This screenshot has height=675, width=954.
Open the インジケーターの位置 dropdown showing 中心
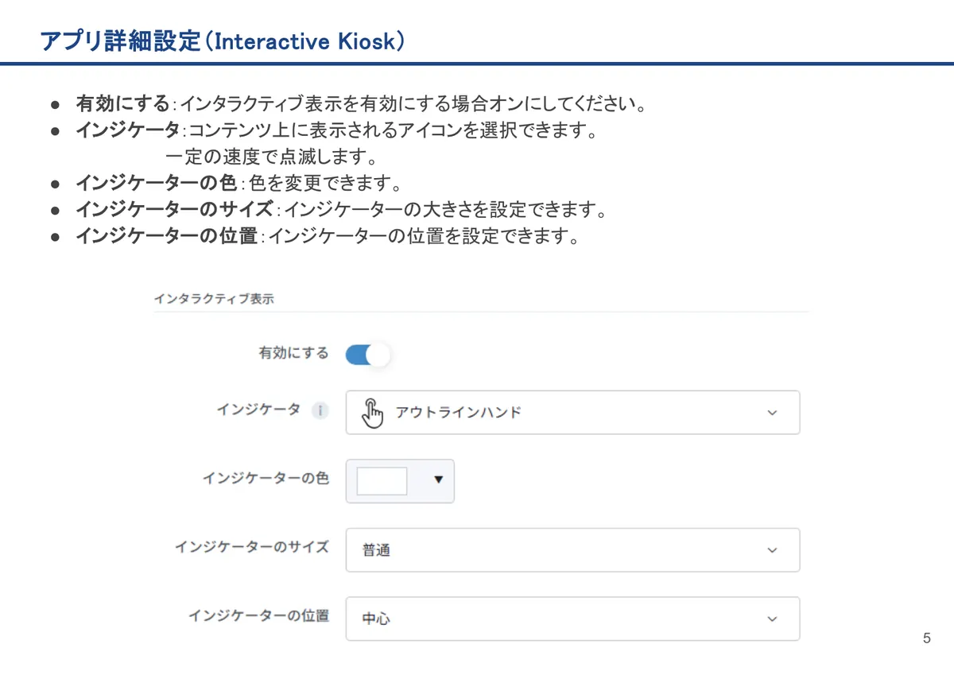point(572,619)
